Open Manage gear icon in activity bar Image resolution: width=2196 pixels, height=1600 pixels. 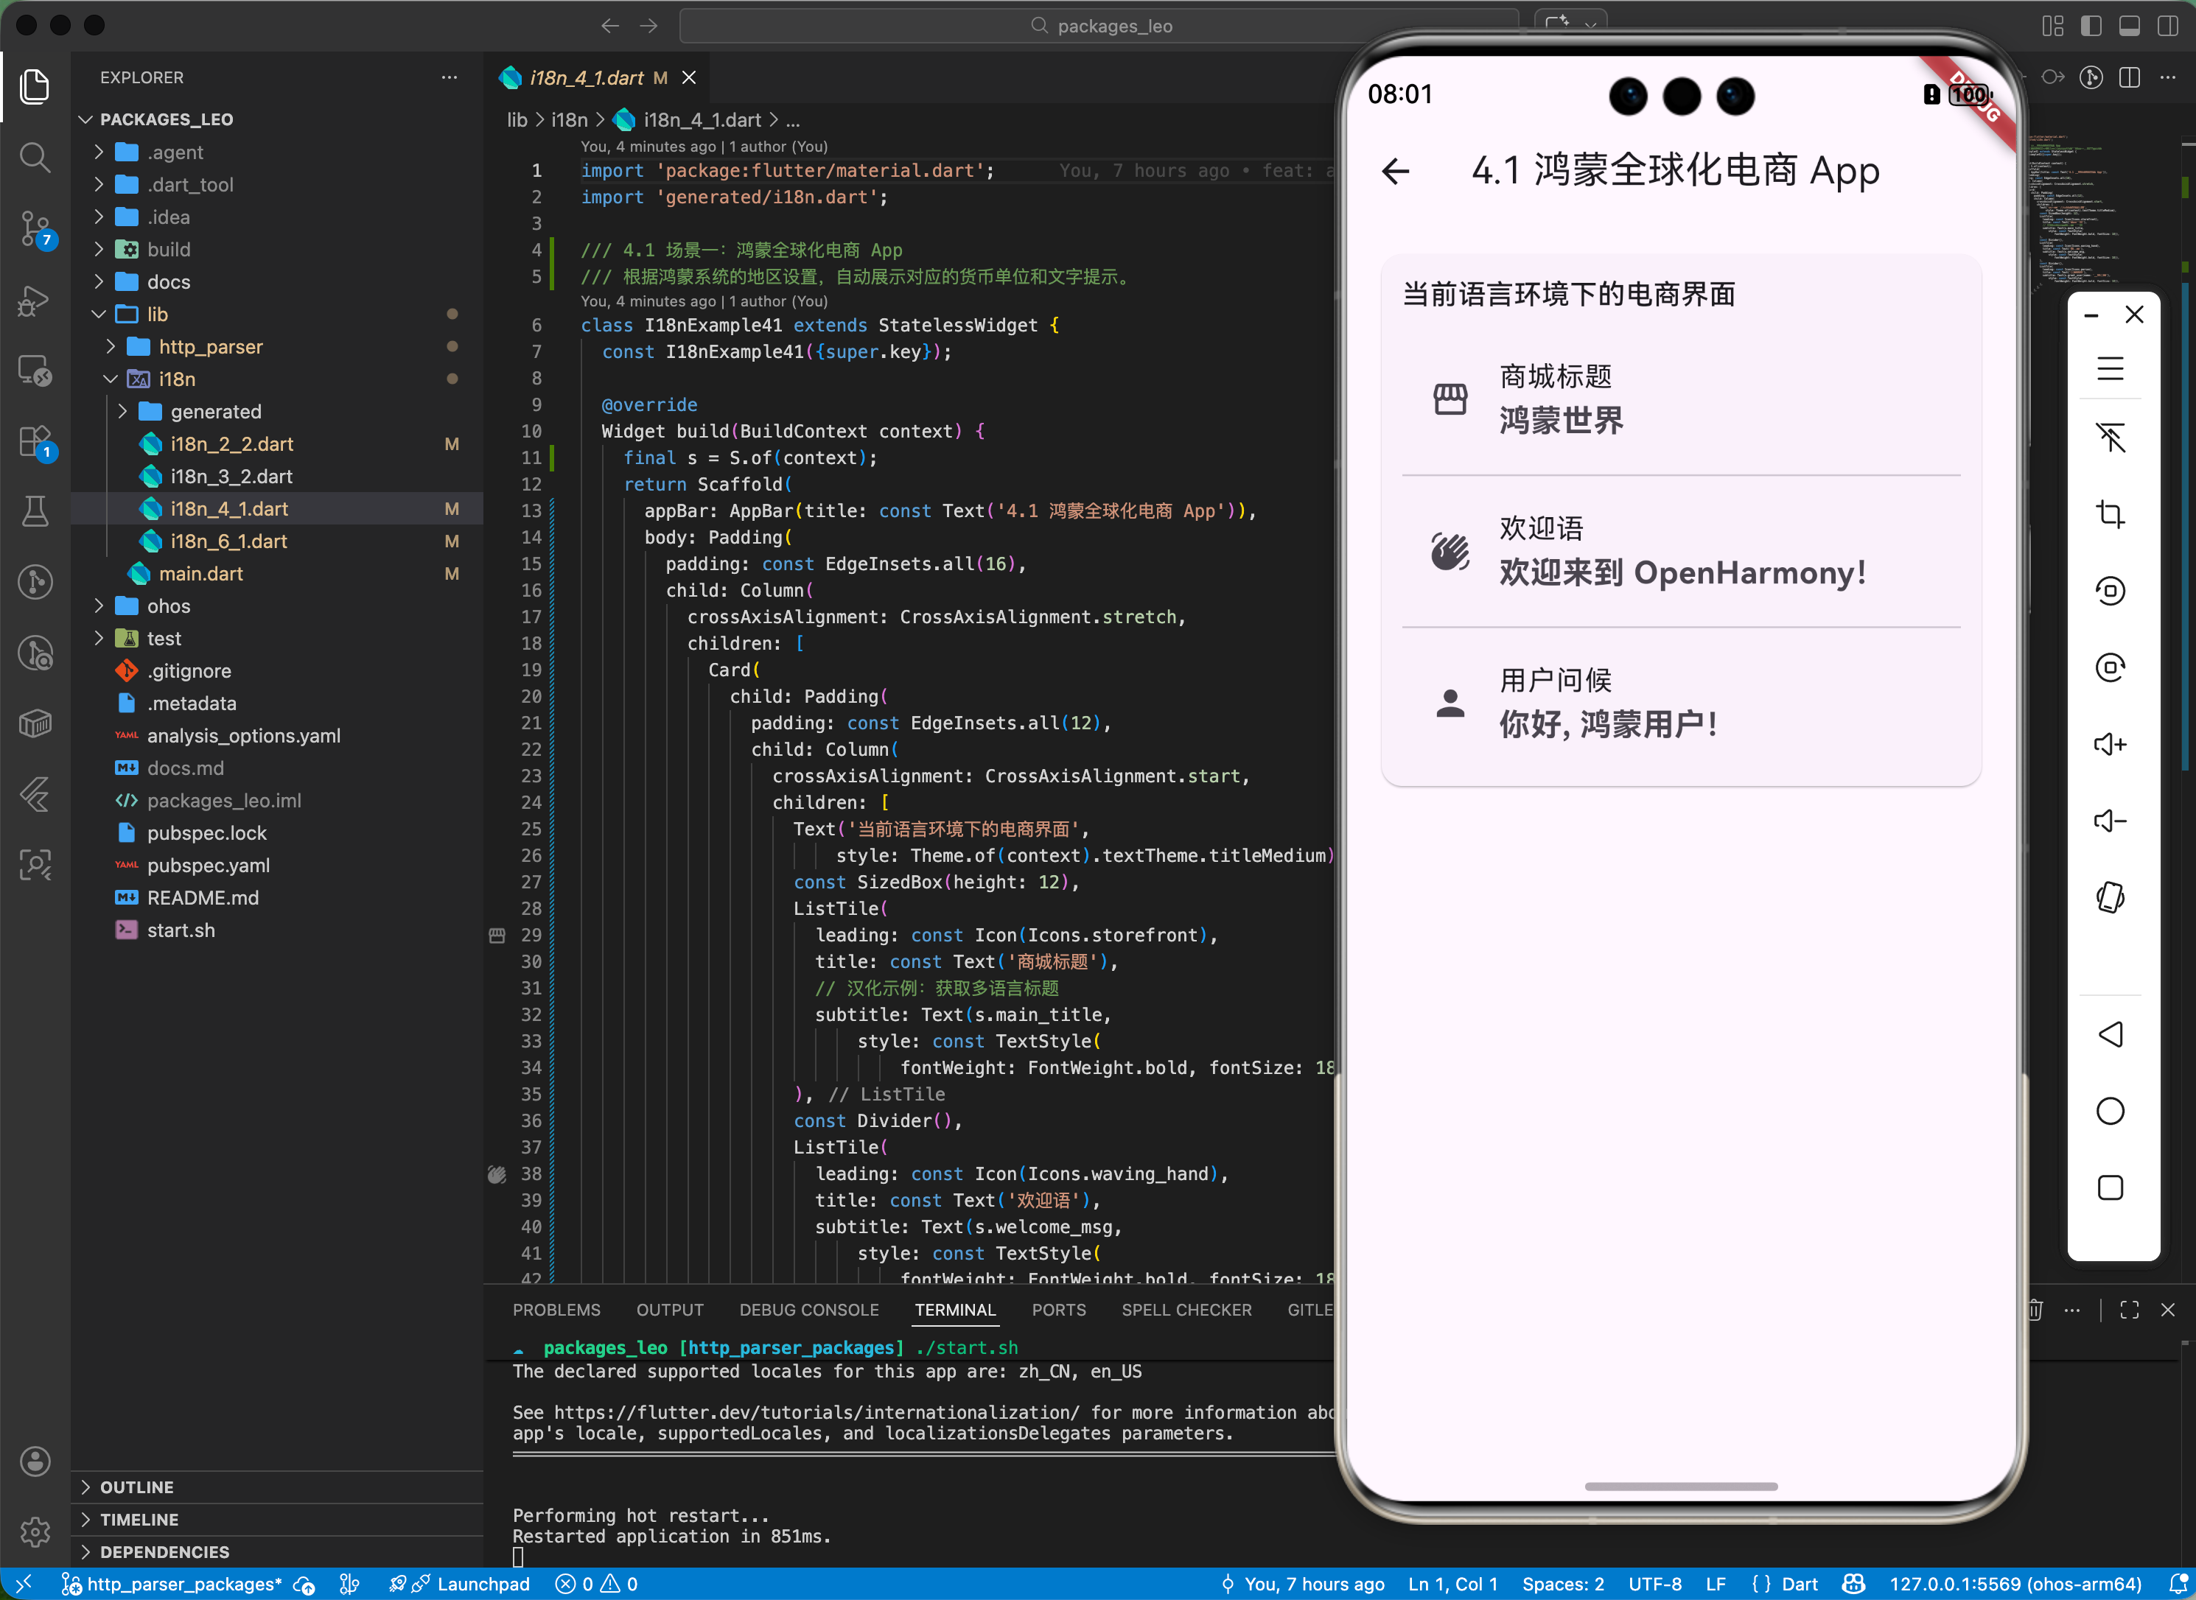[35, 1531]
